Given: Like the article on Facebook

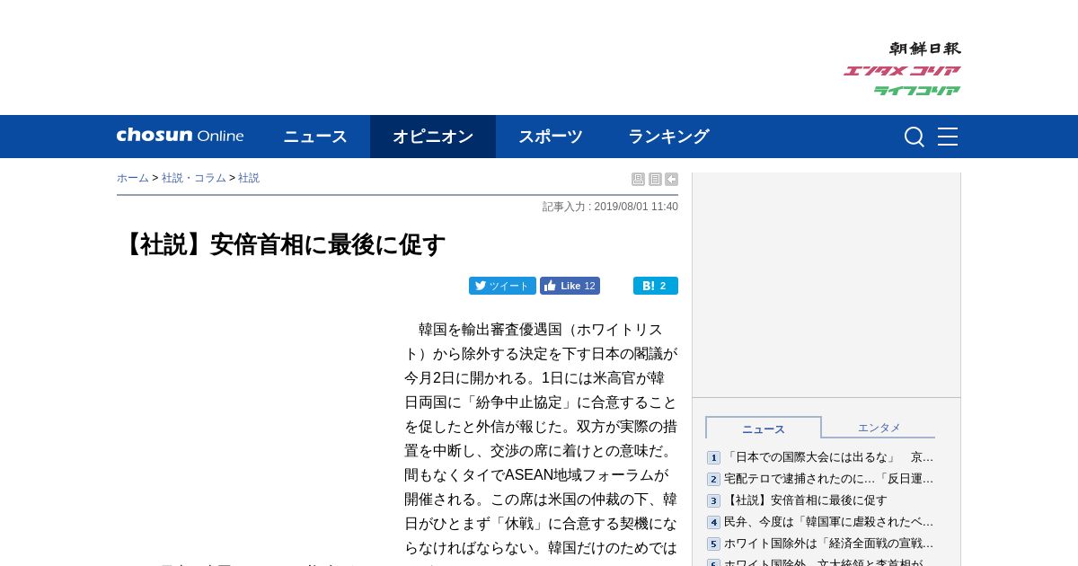Looking at the screenshot, I should (x=570, y=286).
